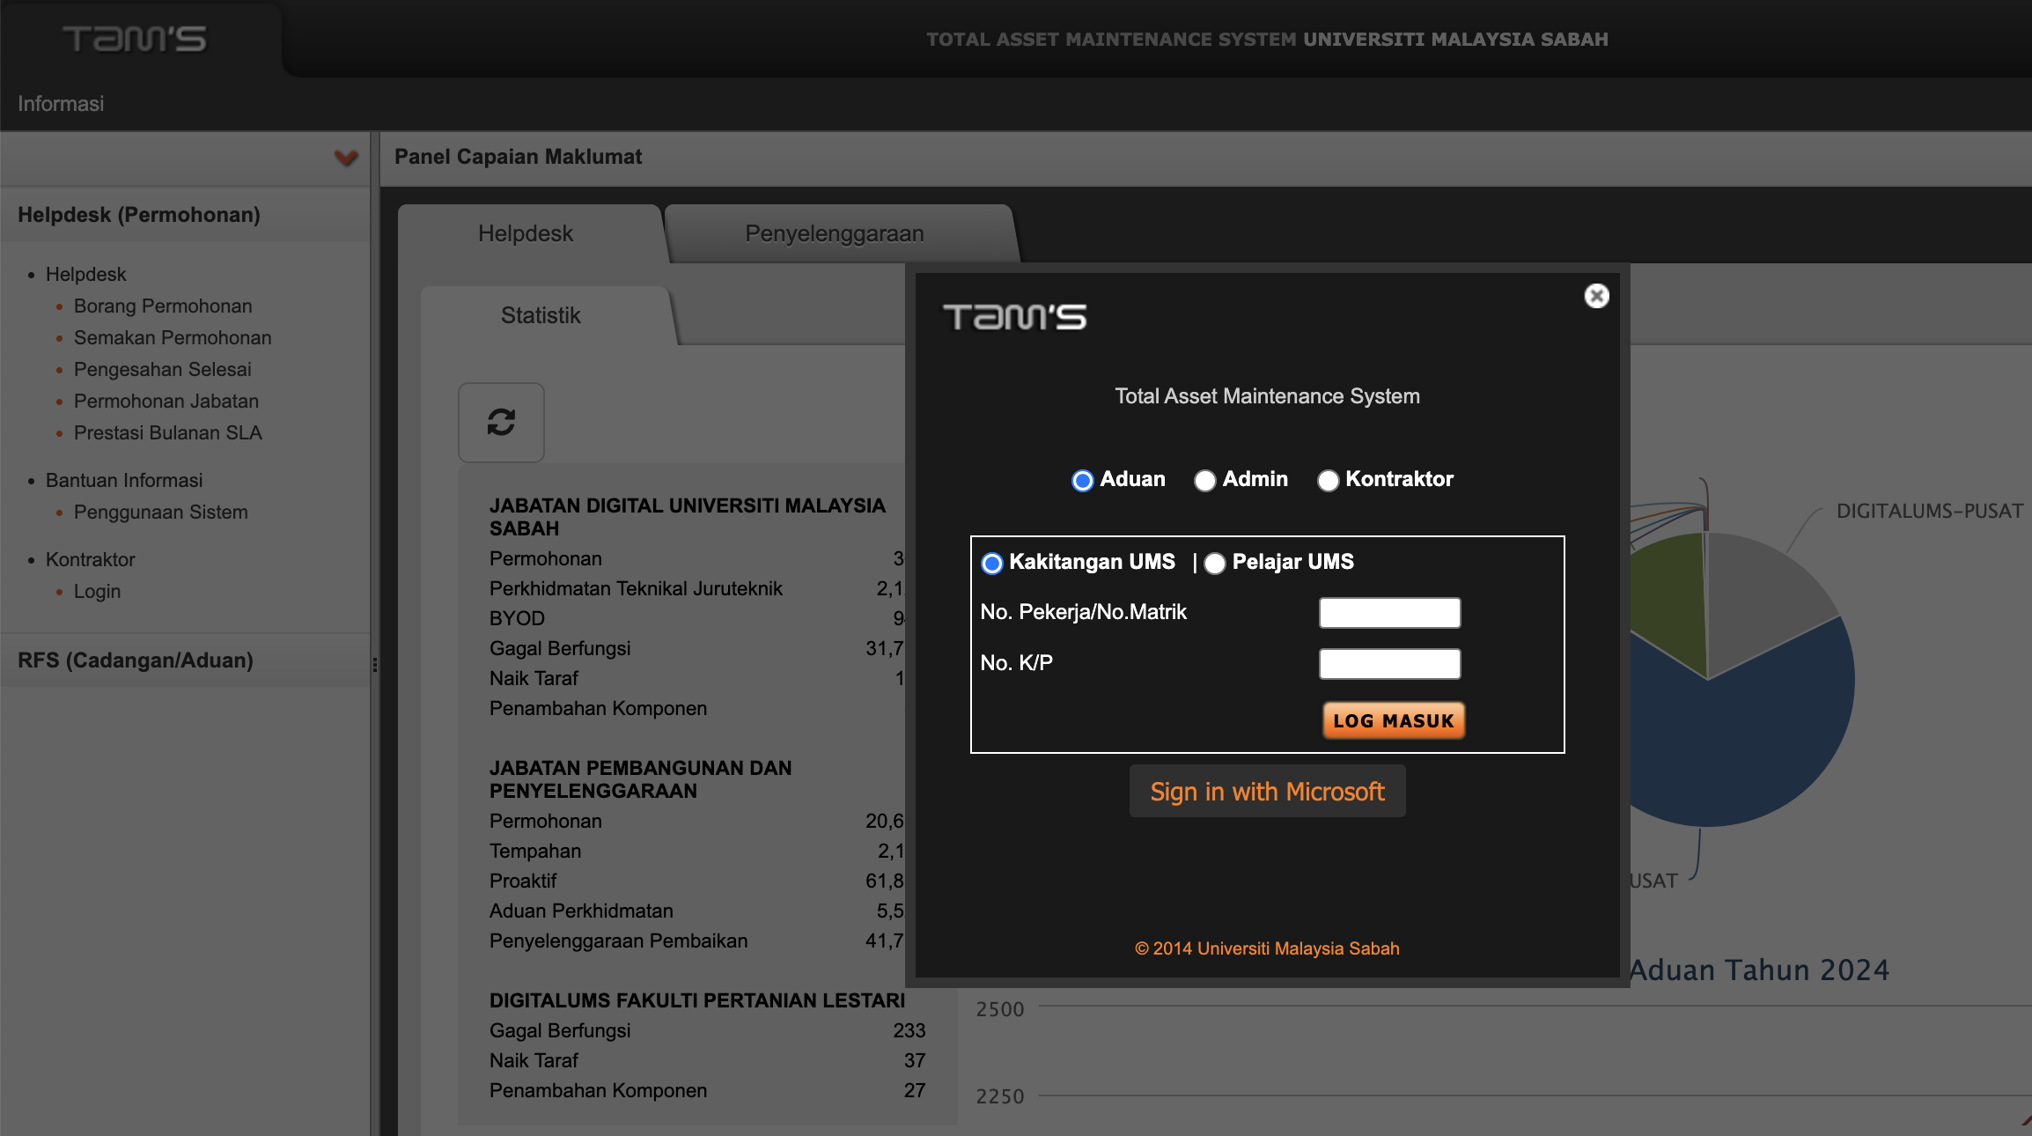Open Borang Permohonan link in sidebar
The width and height of the screenshot is (2032, 1136).
[163, 306]
